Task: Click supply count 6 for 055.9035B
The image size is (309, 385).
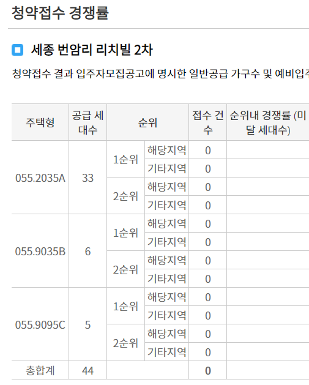Action: (x=88, y=251)
